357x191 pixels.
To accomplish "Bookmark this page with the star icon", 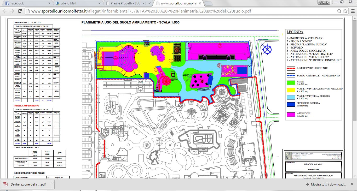I will [x=345, y=11].
